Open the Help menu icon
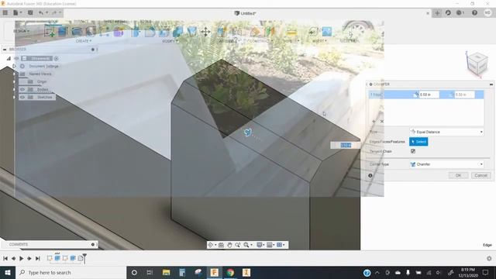Viewport: 496px width, 279px height. click(x=474, y=13)
